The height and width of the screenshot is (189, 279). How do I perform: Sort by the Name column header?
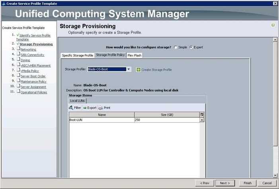(x=102, y=115)
